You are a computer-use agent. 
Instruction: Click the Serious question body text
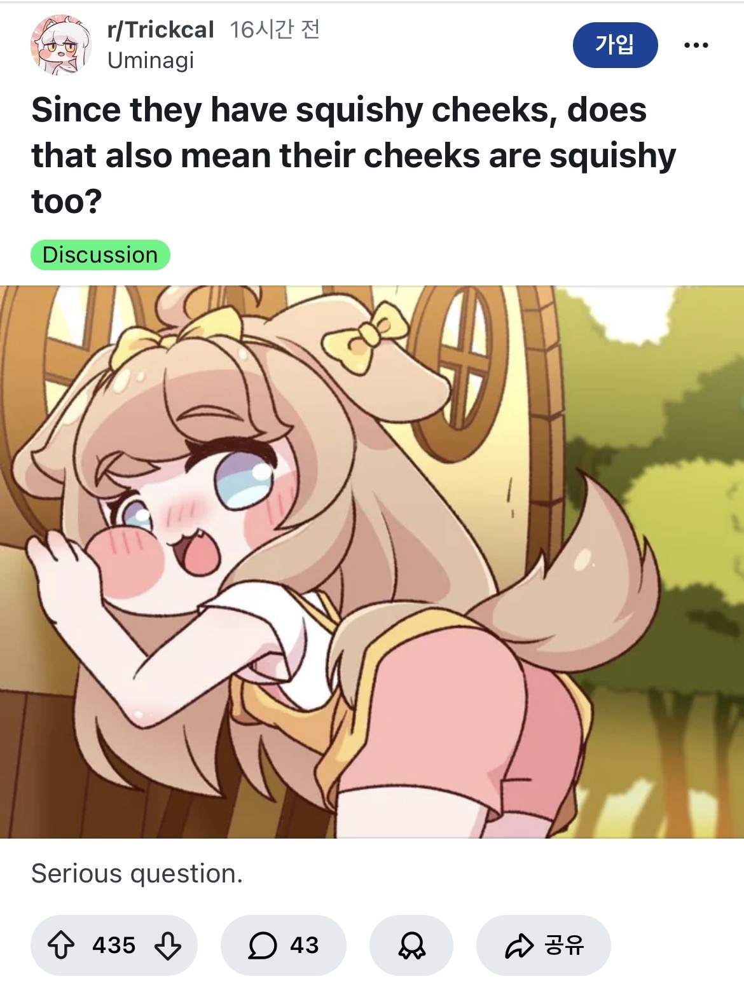[x=137, y=874]
